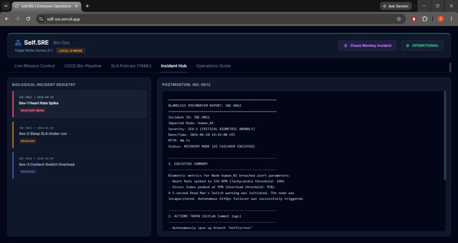Click the 'Heart Rate spiked to 154 BPM' line
The width and height of the screenshot is (458, 243).
tap(226, 181)
